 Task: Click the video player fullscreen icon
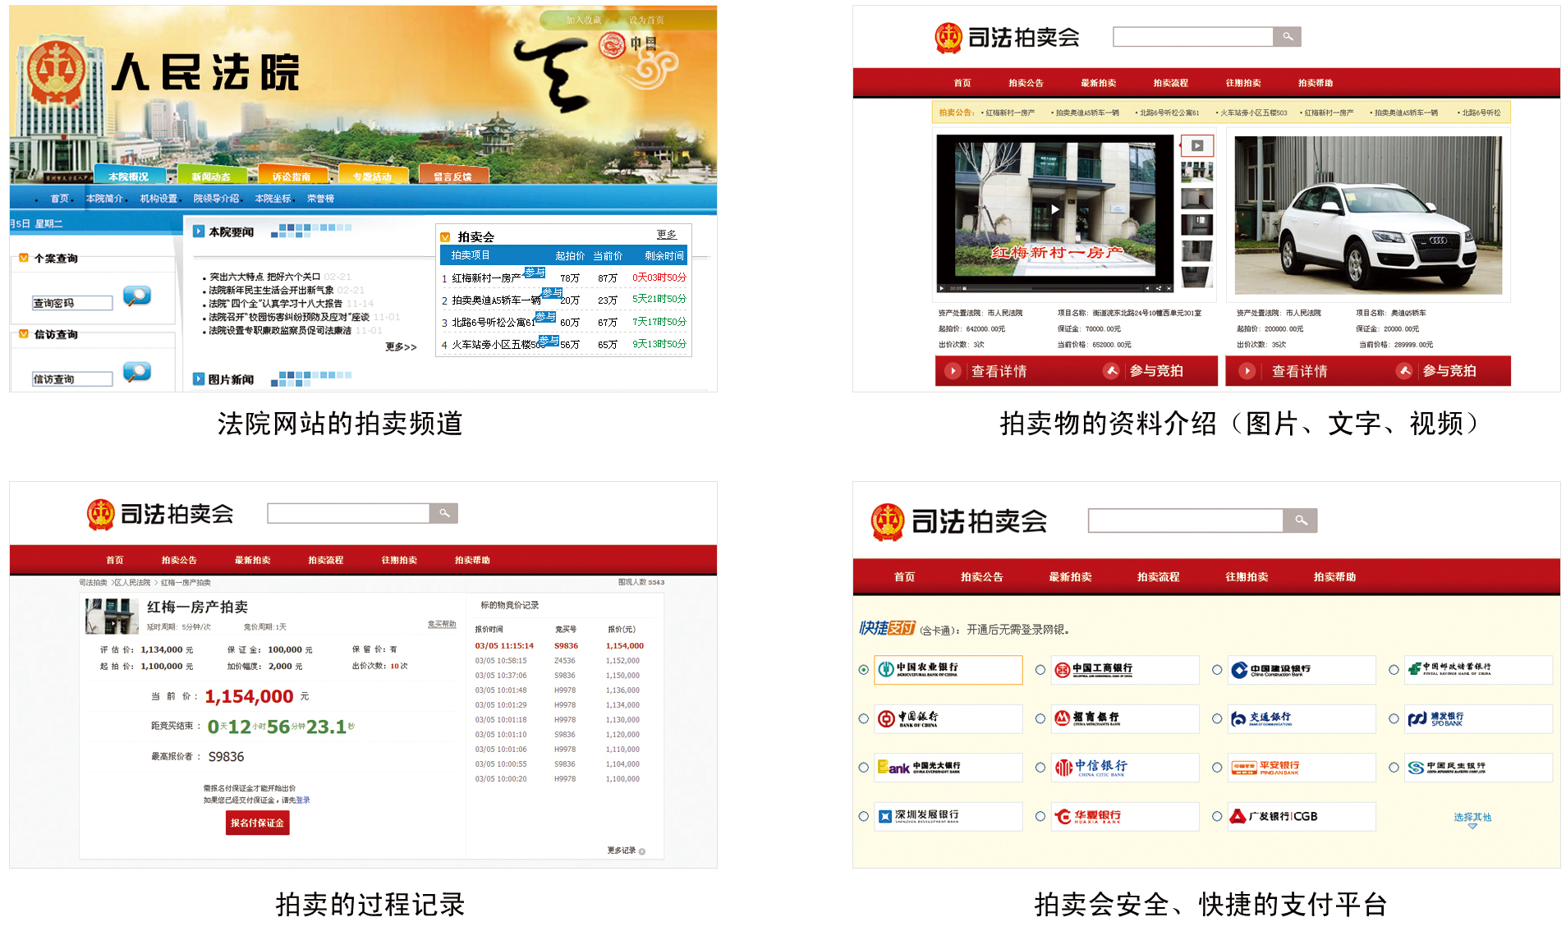click(x=1169, y=288)
